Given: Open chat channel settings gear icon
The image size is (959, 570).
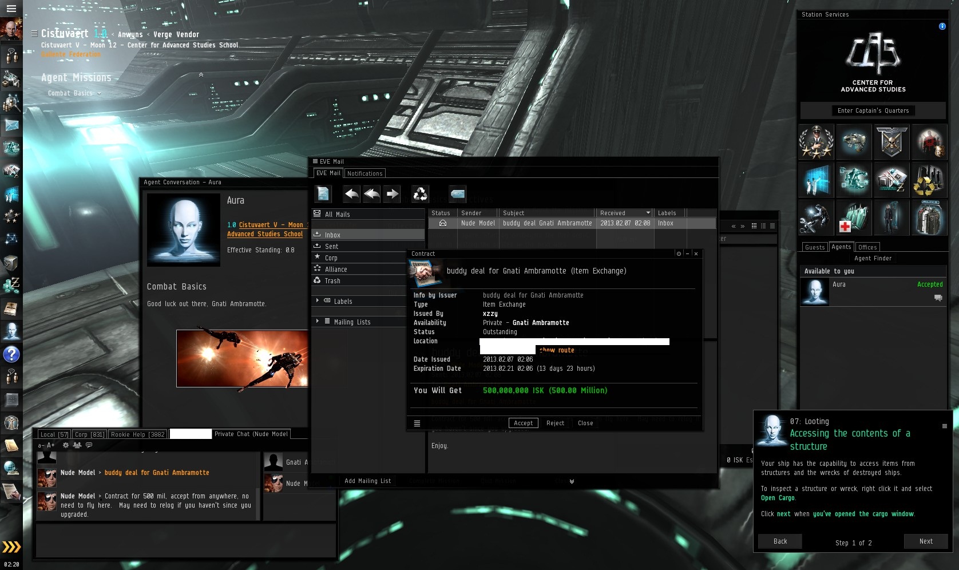Looking at the screenshot, I should pos(65,445).
